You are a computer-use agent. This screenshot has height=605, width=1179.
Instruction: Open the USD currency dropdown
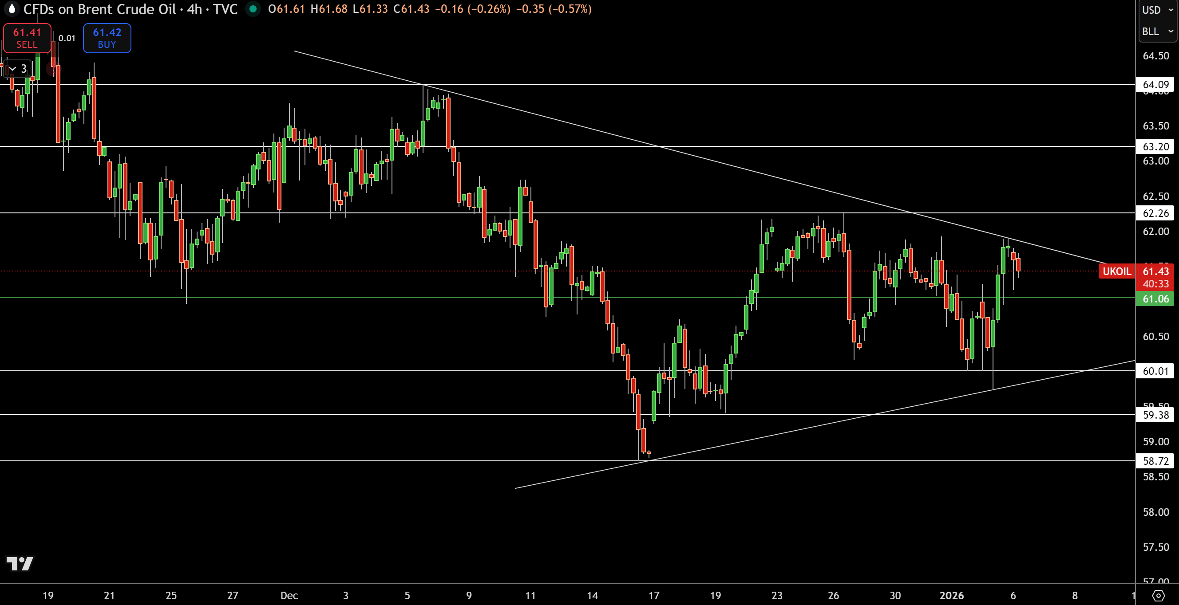1158,10
